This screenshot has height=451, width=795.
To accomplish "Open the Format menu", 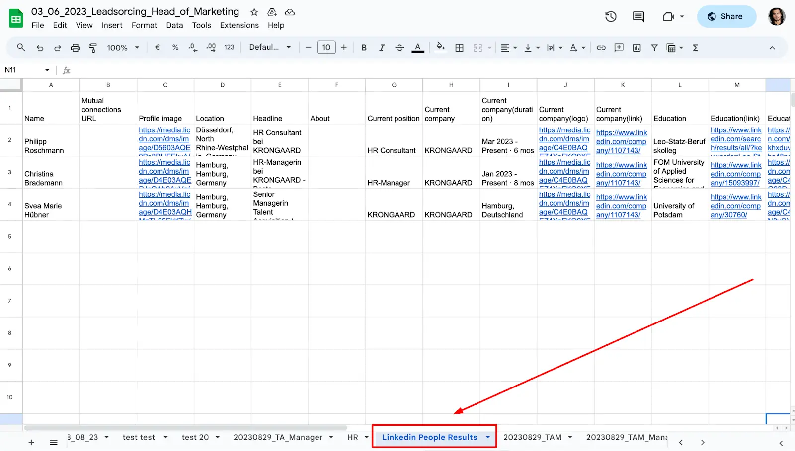I will pyautogui.click(x=144, y=25).
